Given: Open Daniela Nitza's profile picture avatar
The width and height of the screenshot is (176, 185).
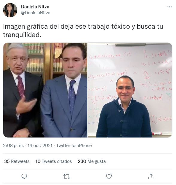Looking at the screenshot, I should coord(10,10).
